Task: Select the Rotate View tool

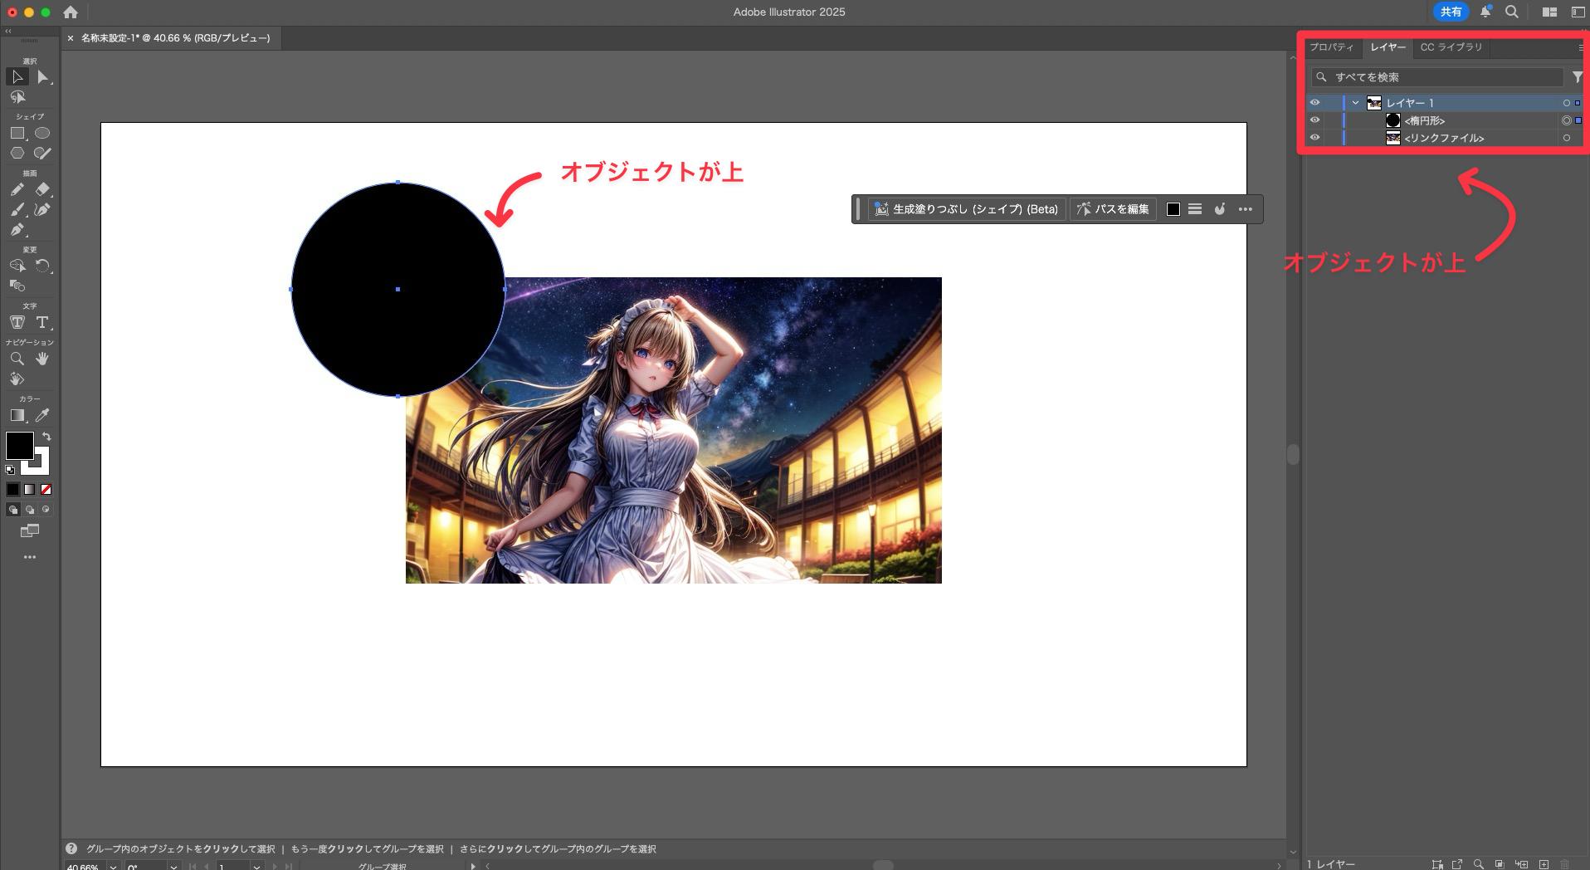Action: pos(17,379)
